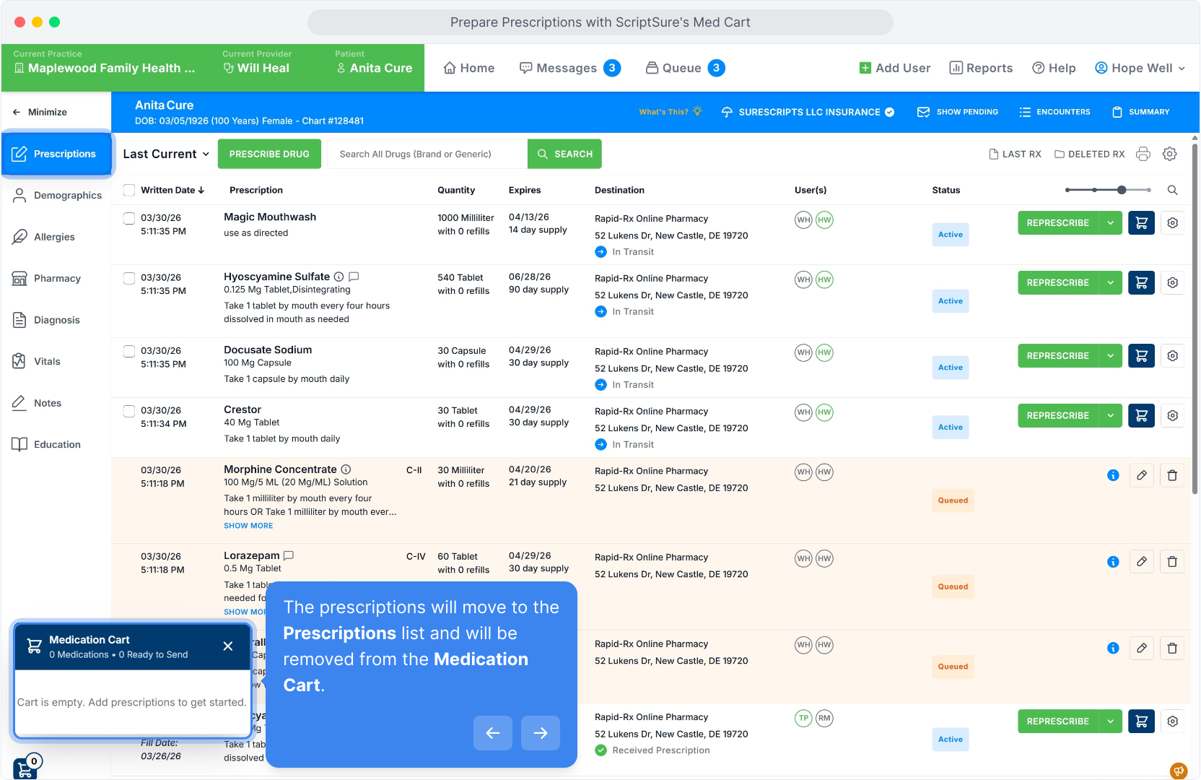Add Magic Mouthwash to the medication cart

coord(1141,223)
